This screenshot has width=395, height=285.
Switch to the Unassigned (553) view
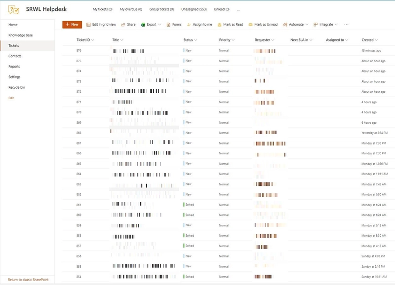point(194,9)
